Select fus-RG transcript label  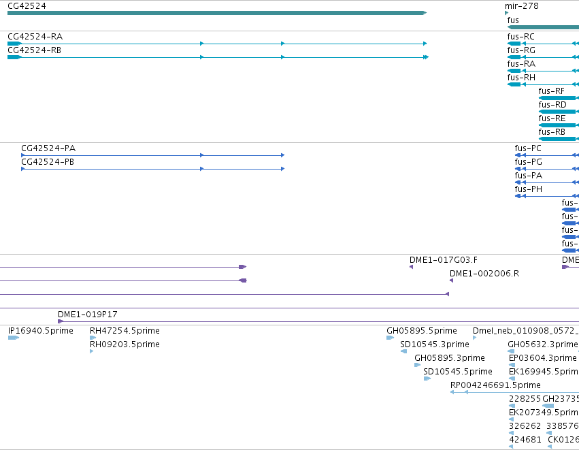click(x=521, y=50)
